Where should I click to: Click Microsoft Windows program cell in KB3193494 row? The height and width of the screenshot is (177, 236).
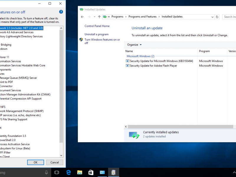[211, 61]
